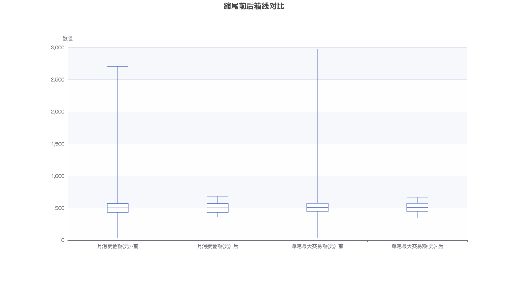Viewport: 508px width, 296px height.
Task: Select the 月消费金额(元)·前 box
Action: (x=118, y=208)
